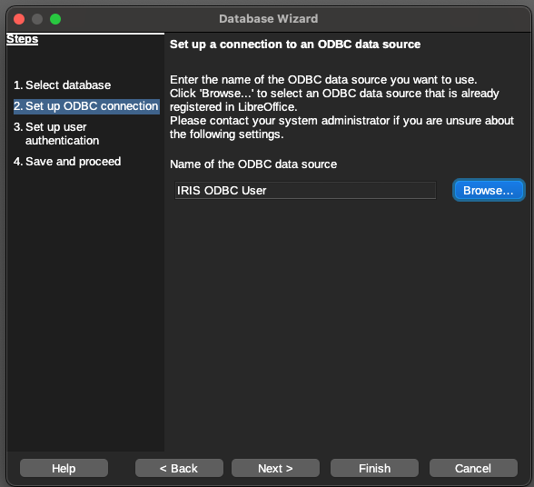The image size is (534, 487).
Task: Click the Database Wizard title bar text
Action: pyautogui.click(x=269, y=19)
